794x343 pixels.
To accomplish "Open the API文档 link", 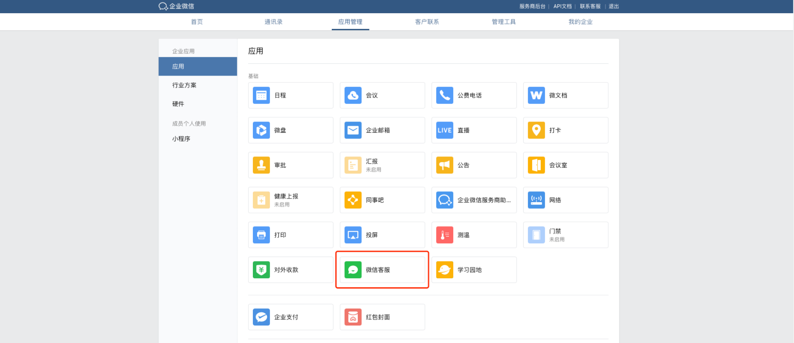I will tap(562, 6).
